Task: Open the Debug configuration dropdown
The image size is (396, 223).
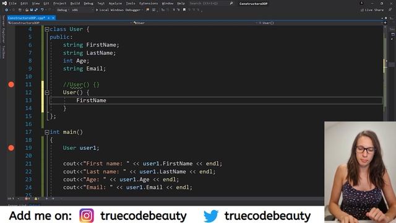Action: tap(62, 10)
